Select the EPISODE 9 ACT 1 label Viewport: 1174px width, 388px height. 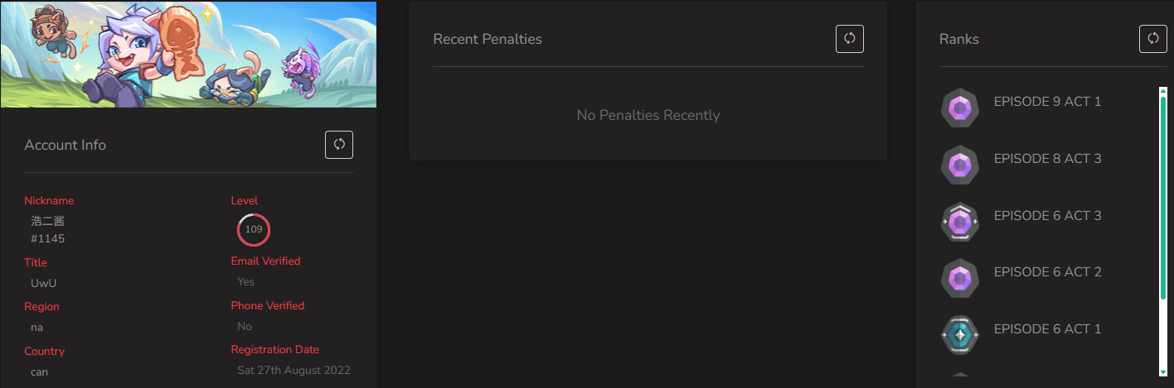pos(1047,102)
